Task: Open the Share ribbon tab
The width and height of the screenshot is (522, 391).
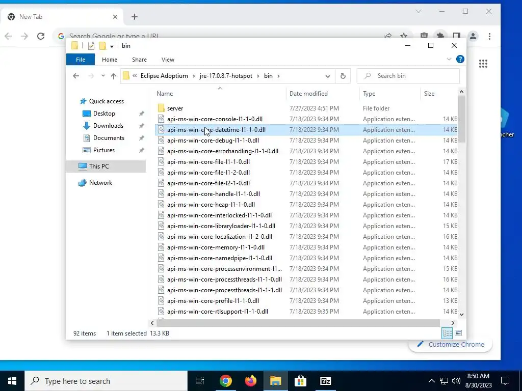Action: pyautogui.click(x=139, y=60)
